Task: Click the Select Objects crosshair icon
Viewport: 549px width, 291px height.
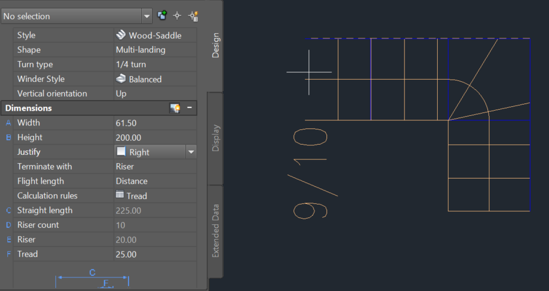Action: 177,16
